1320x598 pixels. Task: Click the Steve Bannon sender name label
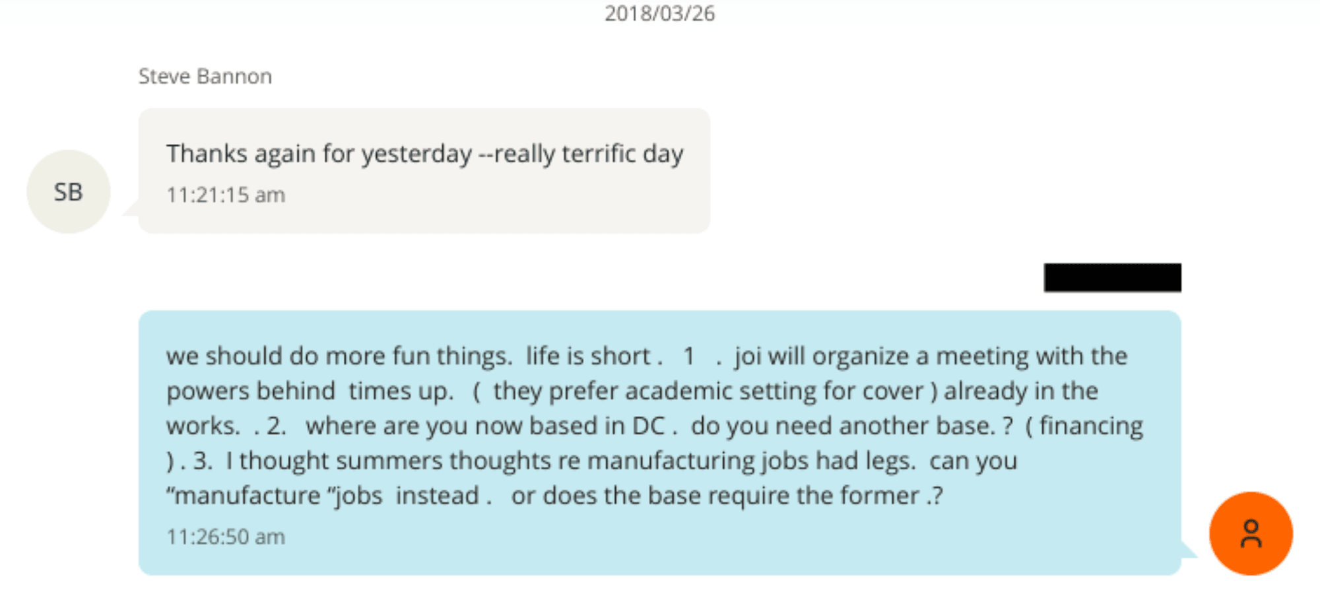click(x=205, y=77)
